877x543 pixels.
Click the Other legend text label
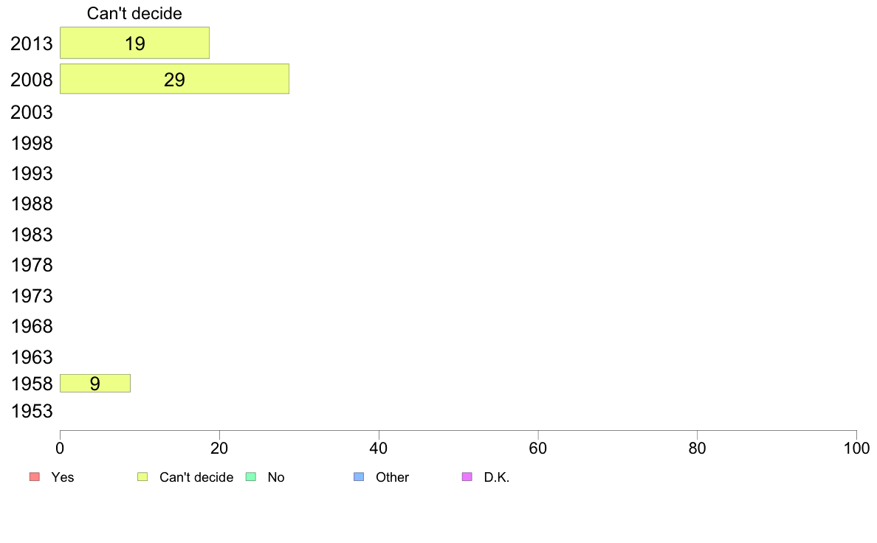click(392, 477)
